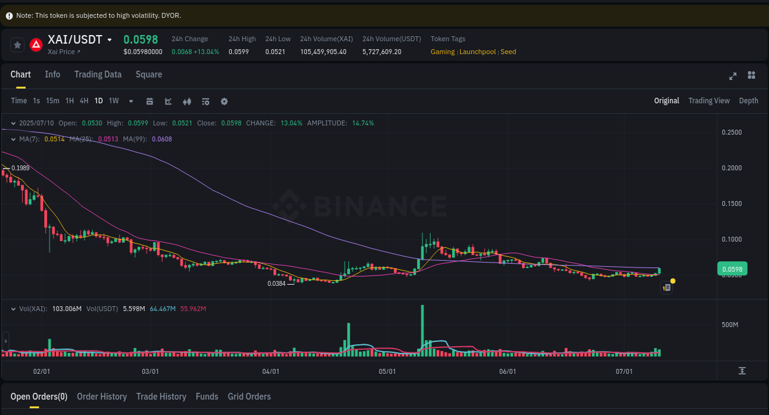Screen dimensions: 769x415
Task: Open the extra timeframes dropdown after 1W
Action: [130, 101]
